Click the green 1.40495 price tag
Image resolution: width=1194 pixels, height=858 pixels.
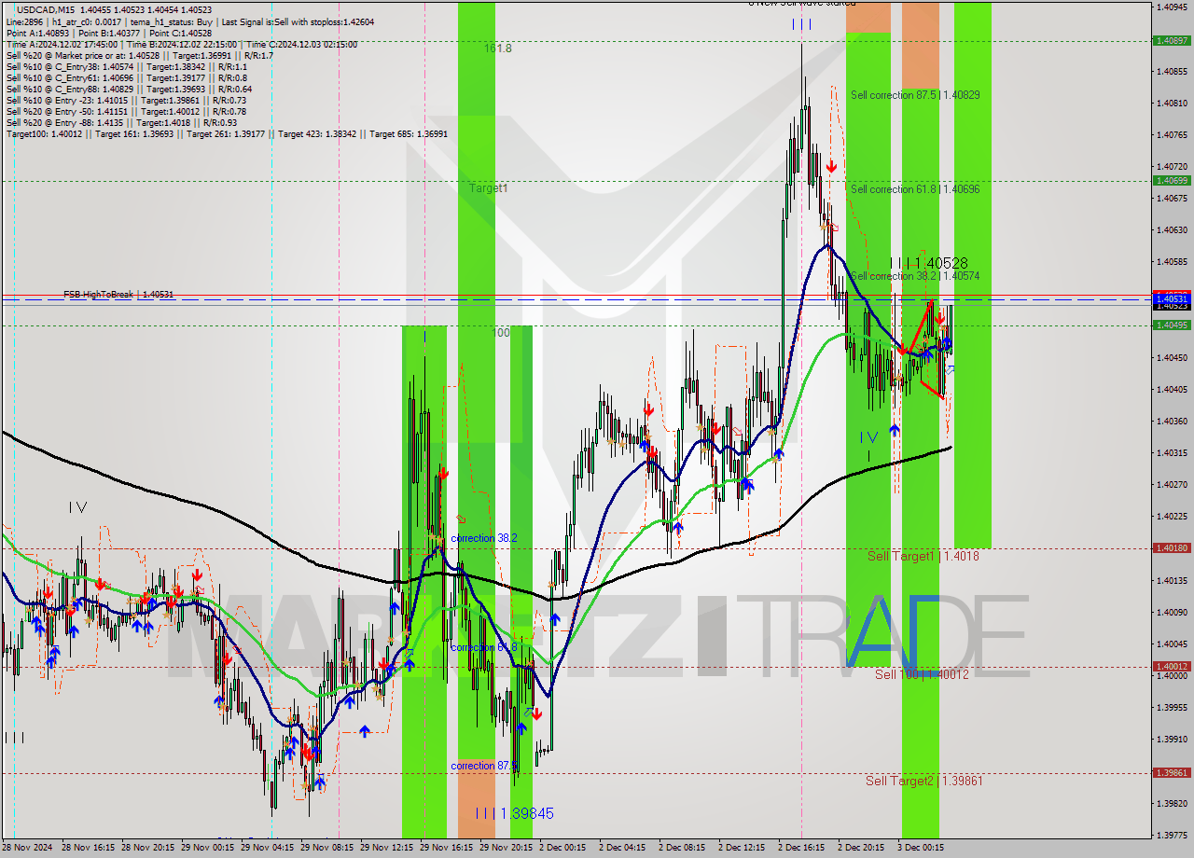coord(1172,325)
